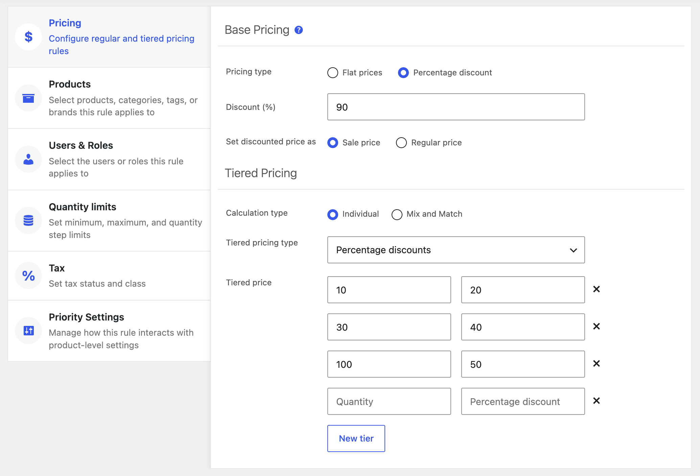Click the Discount (%) field showing 90

click(x=456, y=107)
